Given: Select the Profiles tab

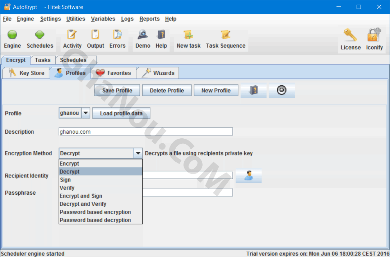Looking at the screenshot, I should click(70, 73).
